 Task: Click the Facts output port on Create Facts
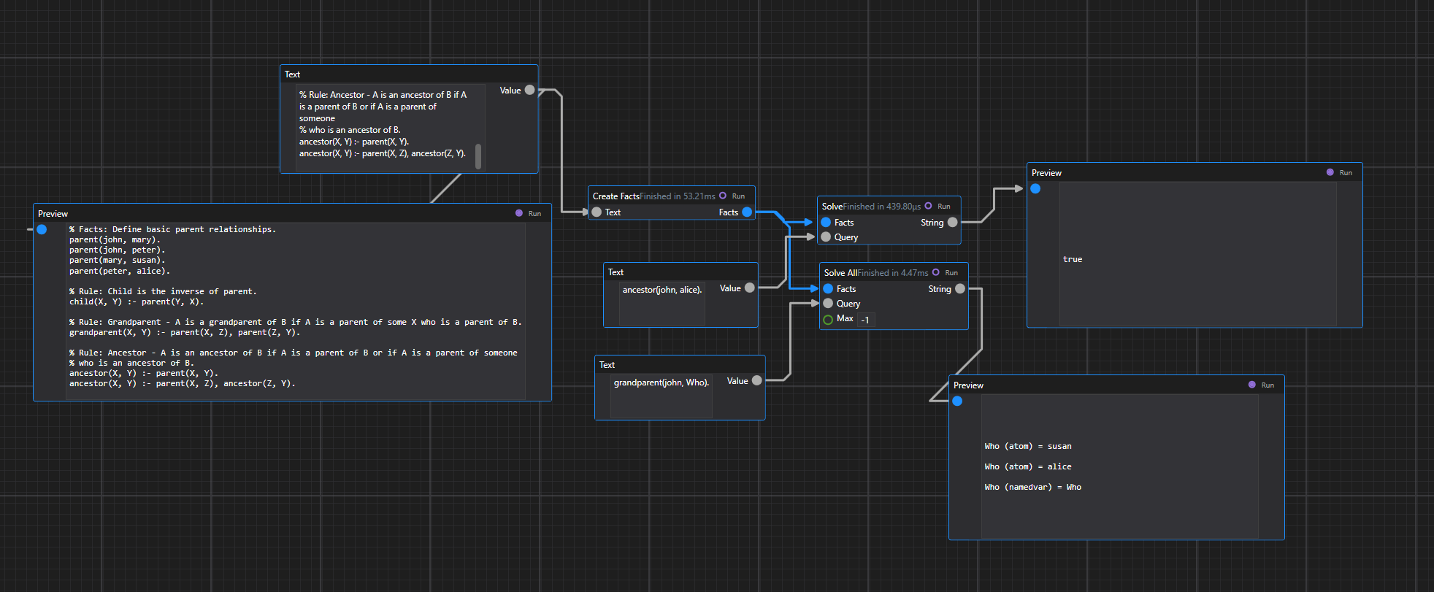tap(747, 212)
